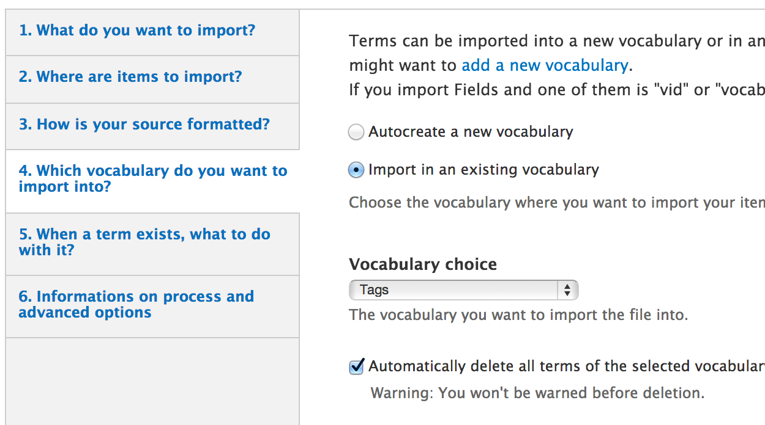Follow the "add a new vocabulary" link
The width and height of the screenshot is (765, 425).
pyautogui.click(x=545, y=65)
